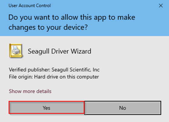Image resolution: width=169 pixels, height=122 pixels.
Task: Click the 'File origin:' label
Action: 21,77
